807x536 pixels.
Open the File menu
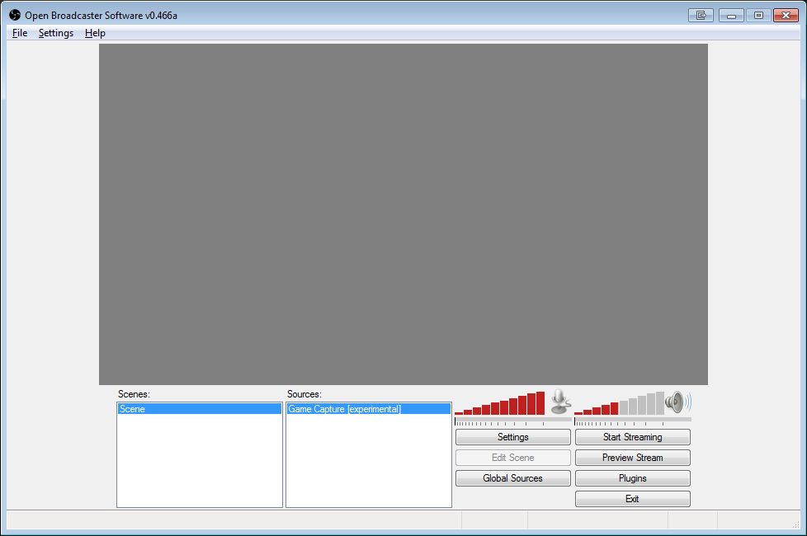pyautogui.click(x=20, y=33)
